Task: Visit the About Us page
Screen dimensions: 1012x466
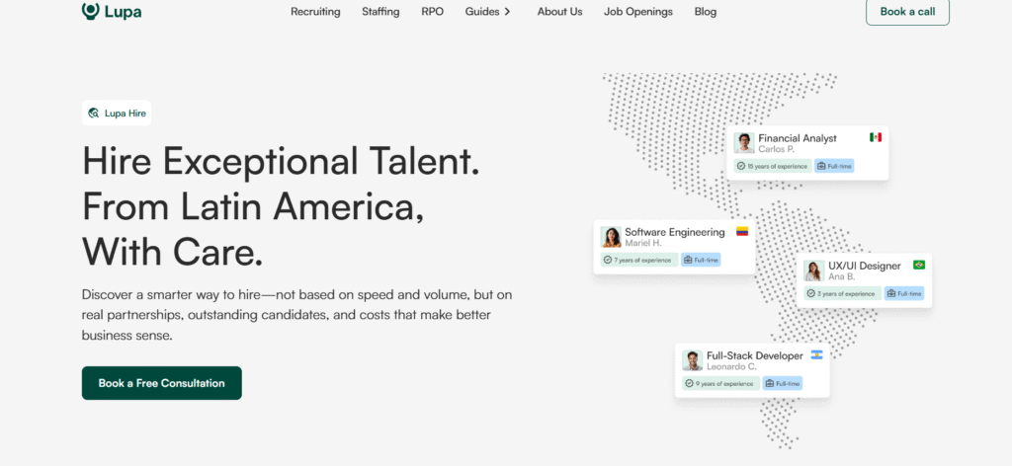Action: pyautogui.click(x=559, y=12)
